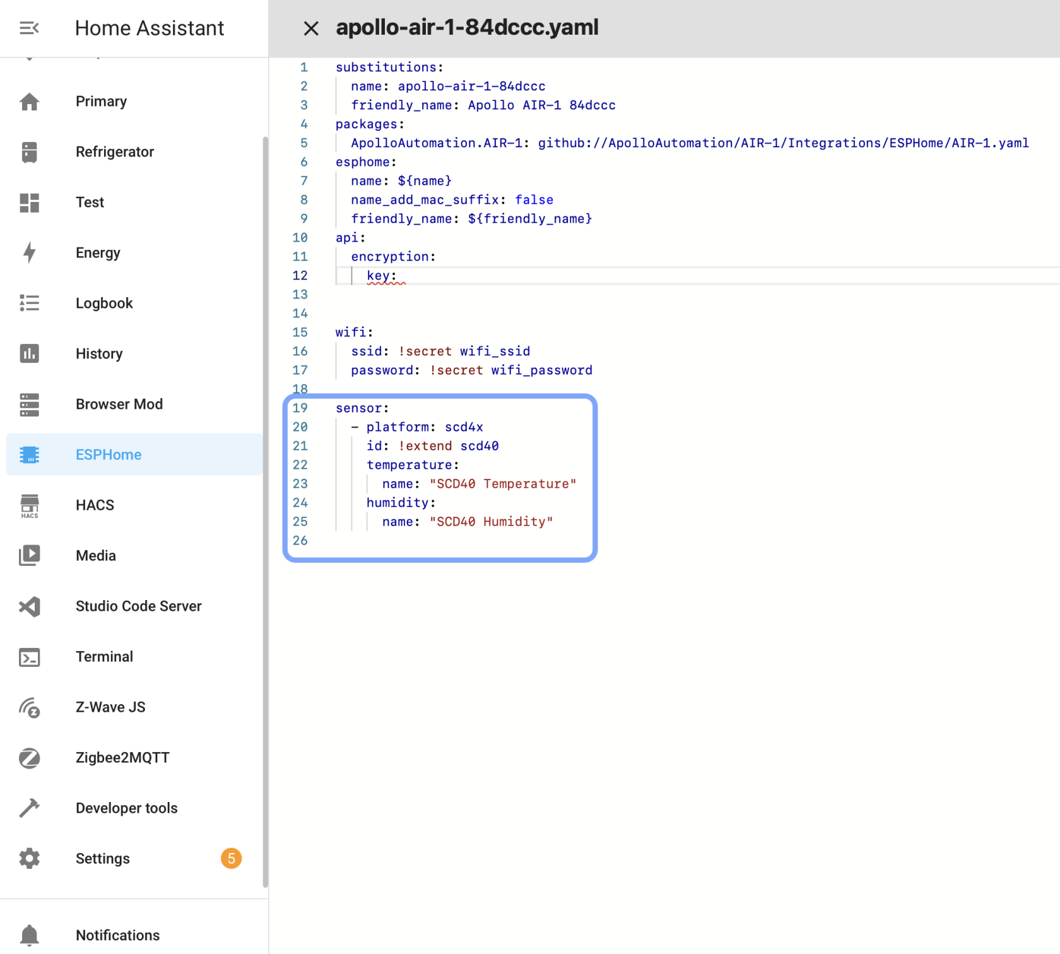
Task: Click the Media play icon
Action: pyautogui.click(x=29, y=556)
